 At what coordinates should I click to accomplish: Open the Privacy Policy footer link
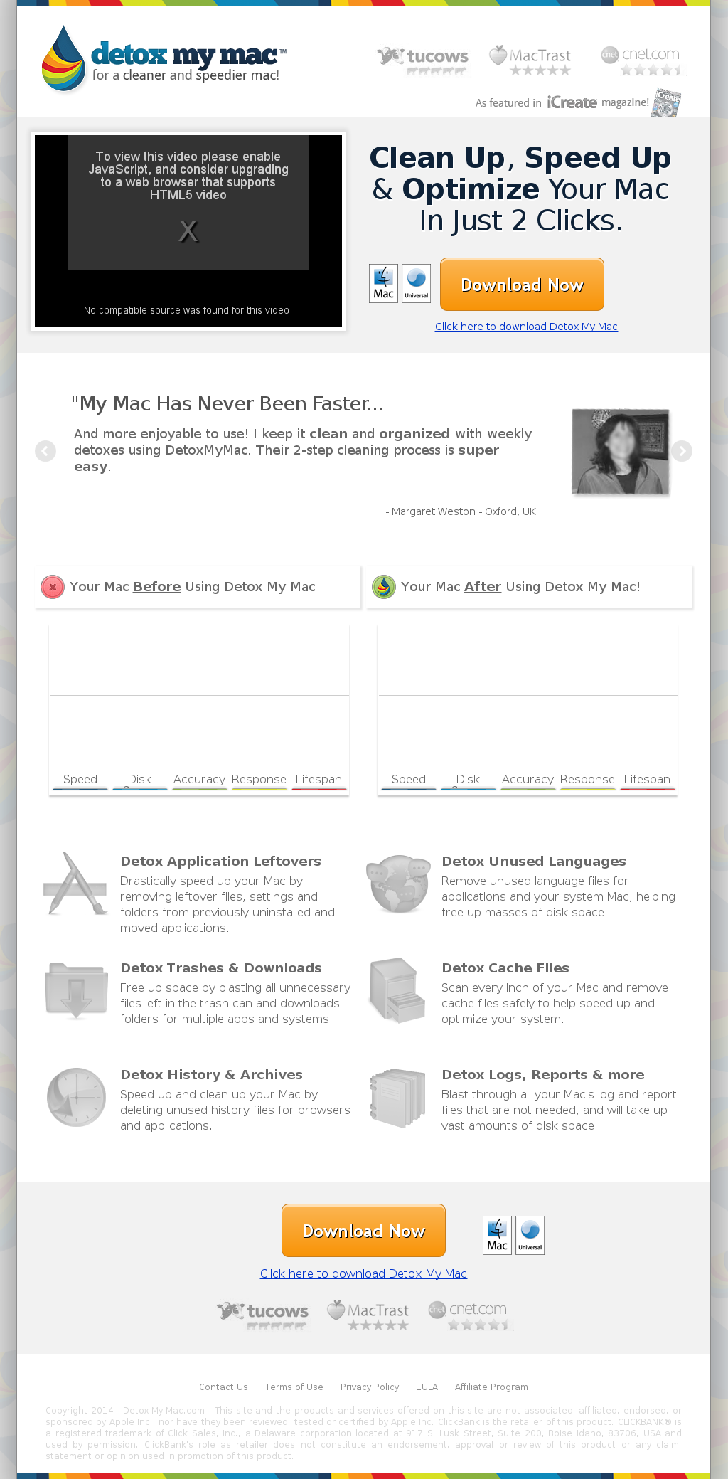370,1387
